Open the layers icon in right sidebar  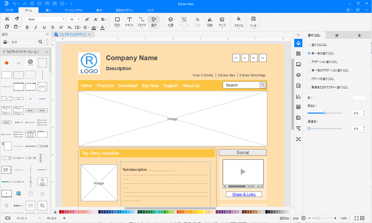298,75
